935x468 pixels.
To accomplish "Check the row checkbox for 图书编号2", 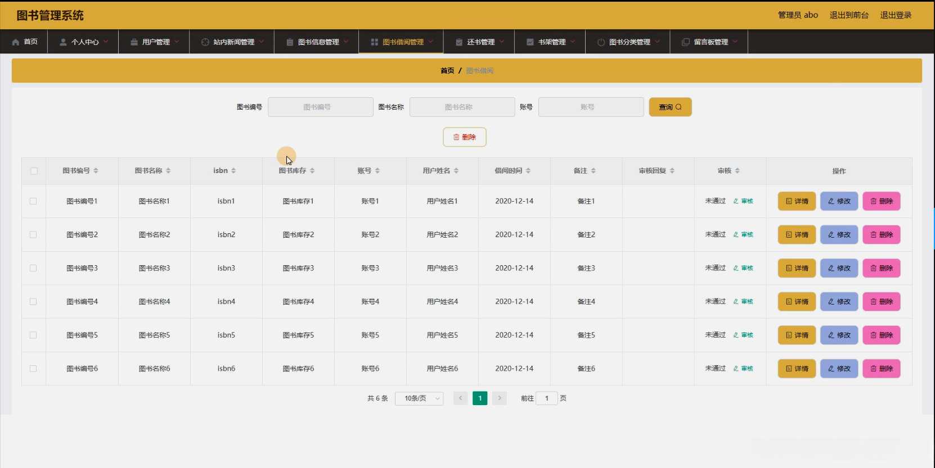I will 33,235.
